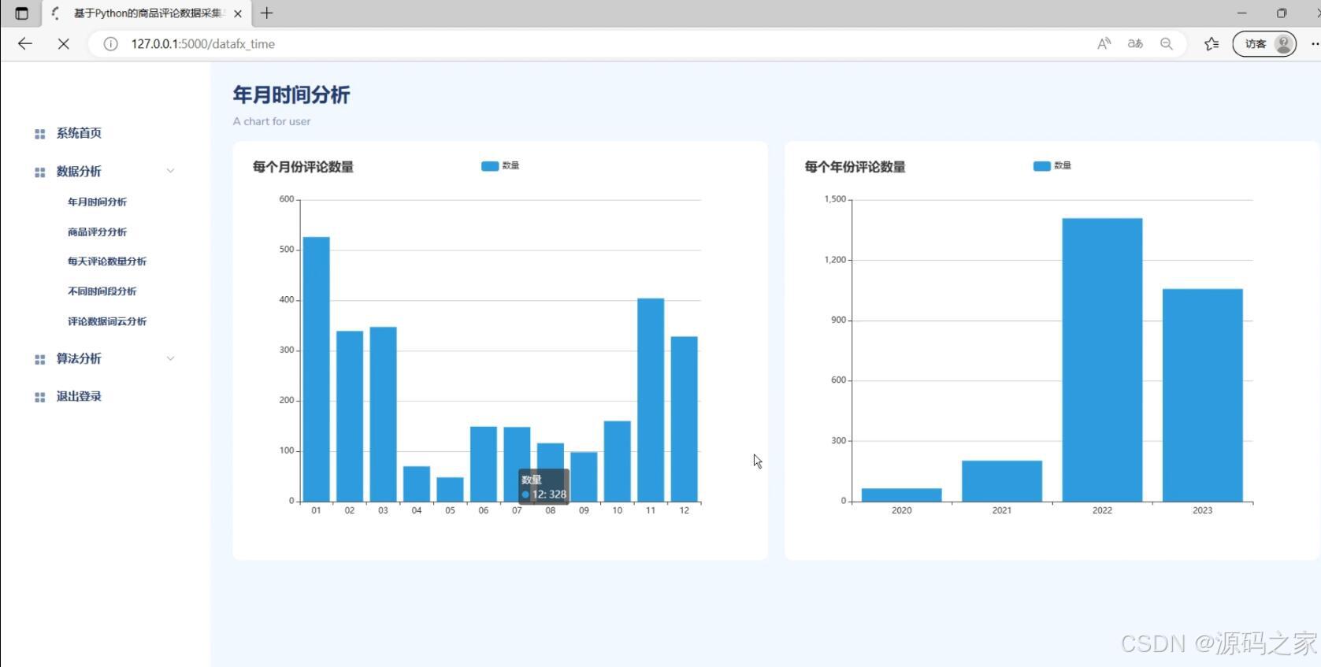Viewport: 1321px width, 667px height.
Task: Open 商品评分分析 submenu link
Action: [97, 232]
